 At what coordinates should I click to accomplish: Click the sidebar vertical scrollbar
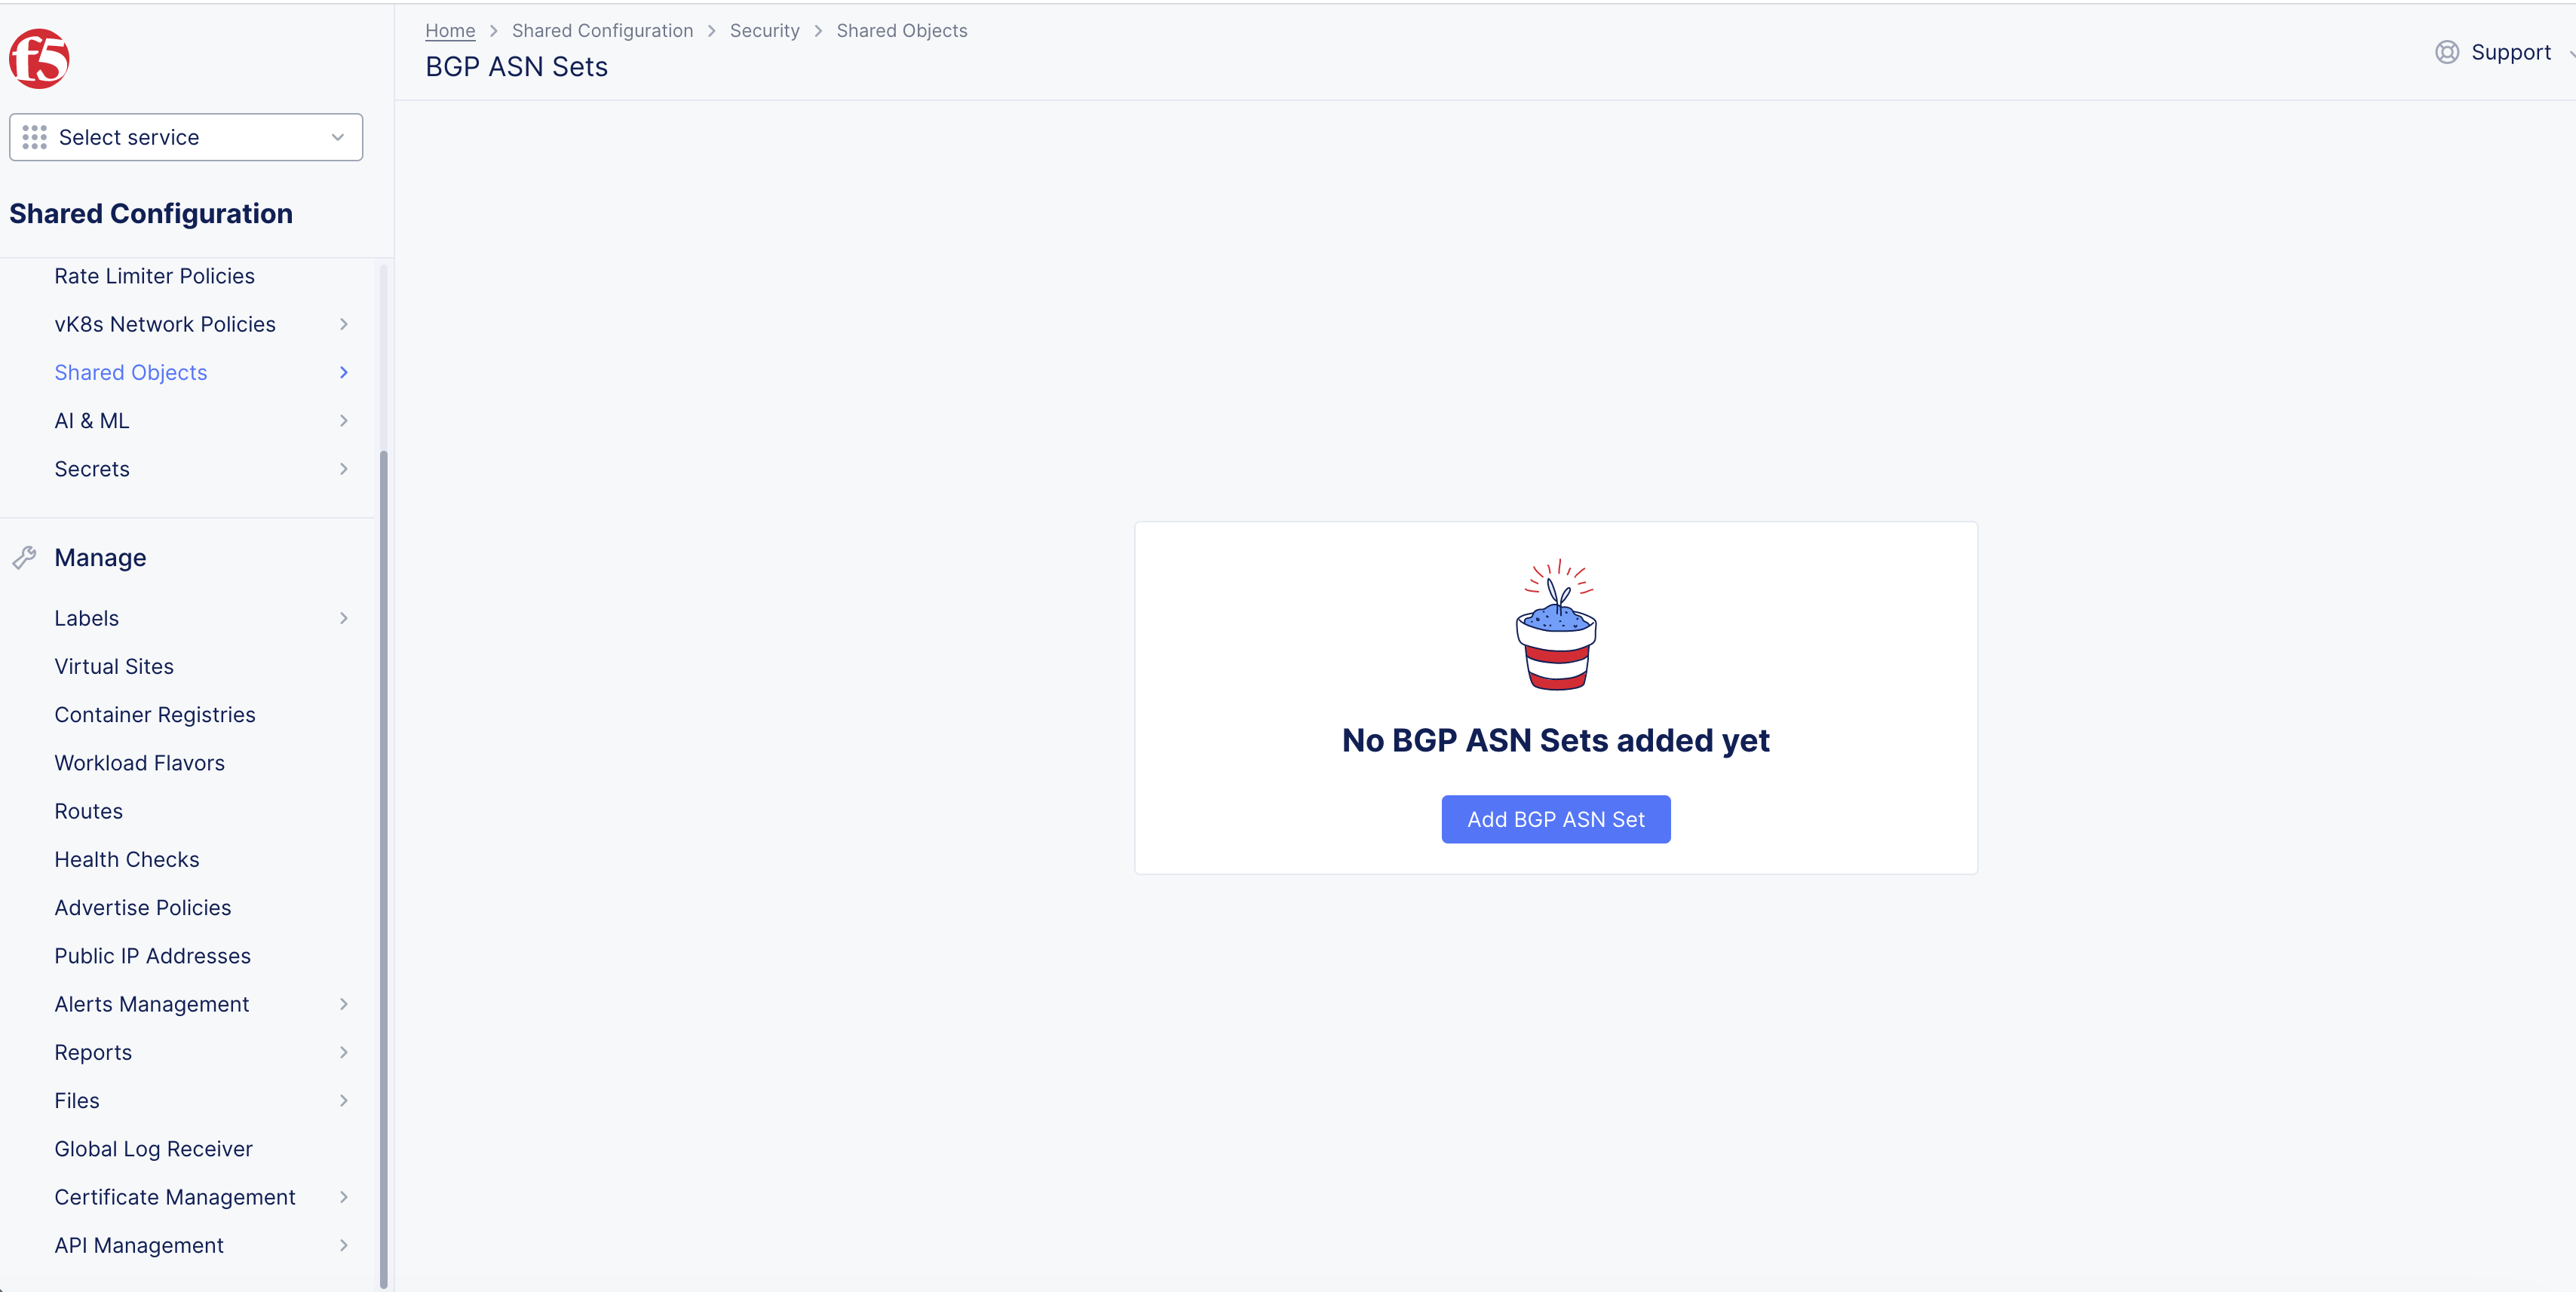[383, 869]
